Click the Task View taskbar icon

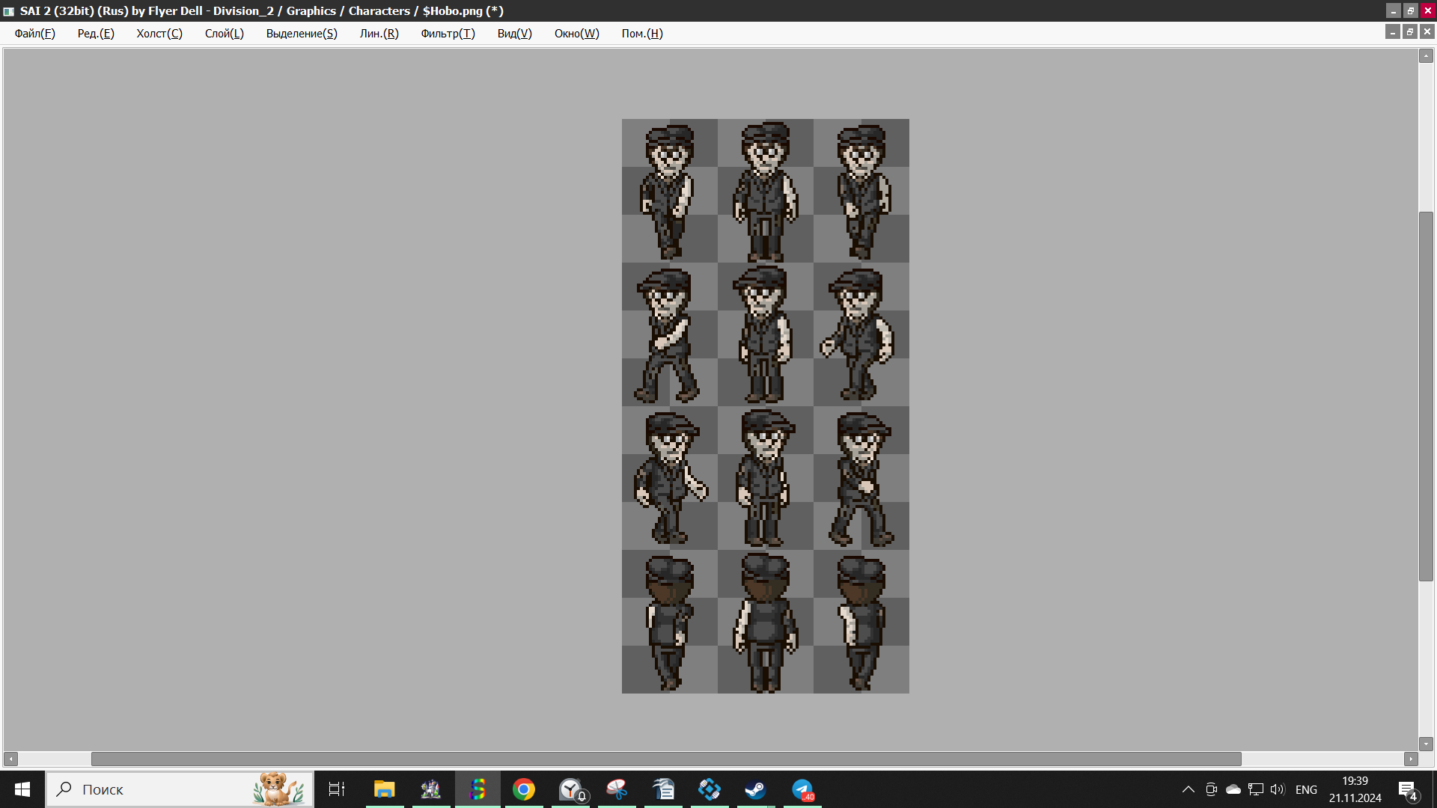(337, 789)
